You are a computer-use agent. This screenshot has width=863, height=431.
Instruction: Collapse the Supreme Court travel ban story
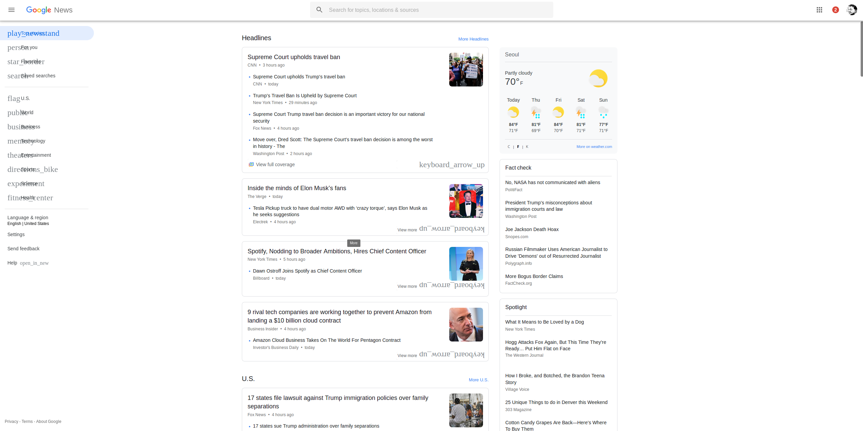click(x=451, y=164)
